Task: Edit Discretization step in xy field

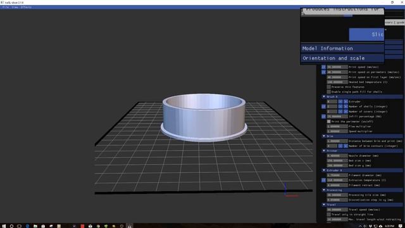Action: click(x=337, y=200)
